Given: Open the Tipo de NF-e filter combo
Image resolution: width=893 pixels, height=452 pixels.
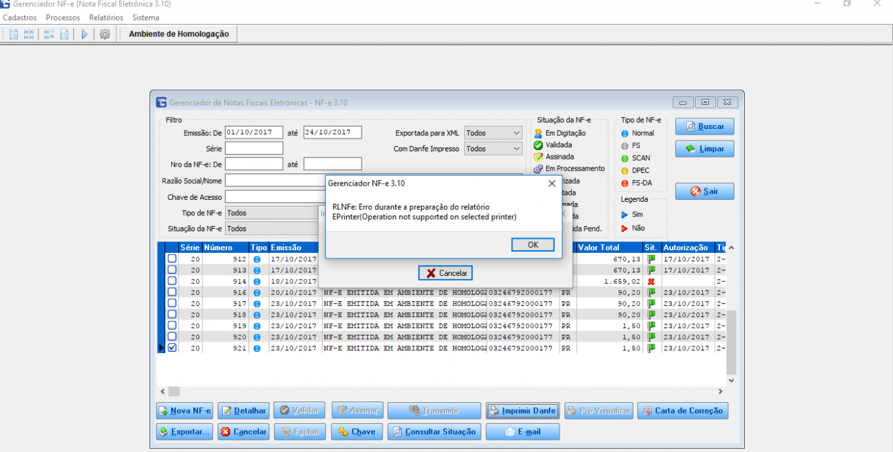Looking at the screenshot, I should 273,213.
